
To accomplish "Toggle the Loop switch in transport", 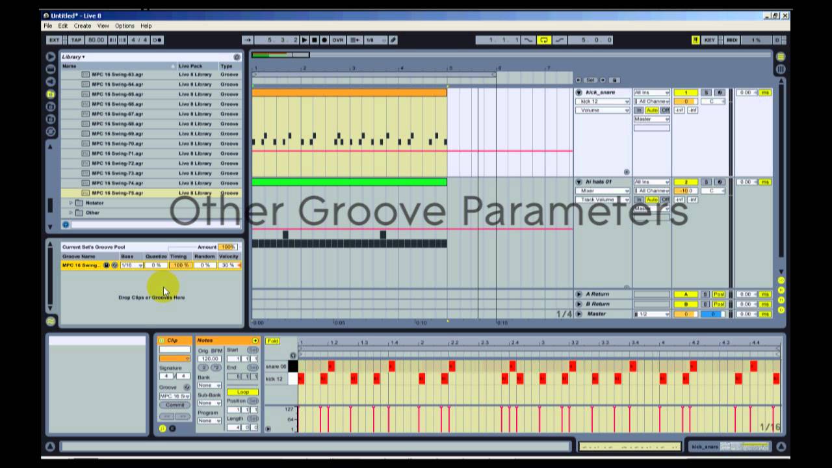I will pyautogui.click(x=544, y=40).
